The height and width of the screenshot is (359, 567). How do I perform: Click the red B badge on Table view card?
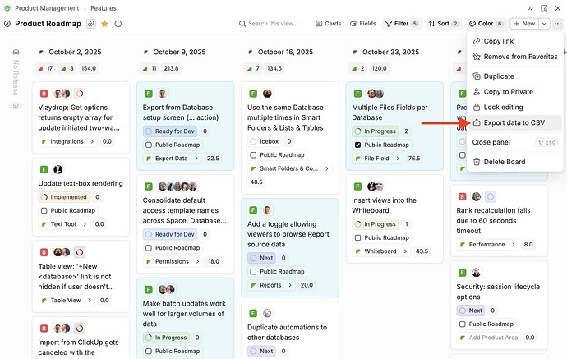[44, 252]
